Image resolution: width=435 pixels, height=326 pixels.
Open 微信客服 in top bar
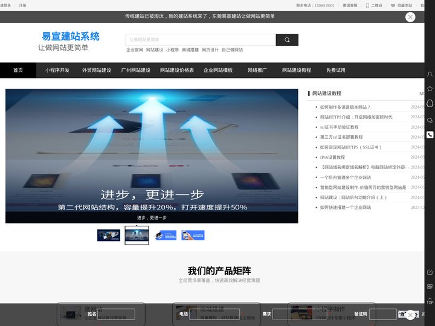[x=350, y=5]
